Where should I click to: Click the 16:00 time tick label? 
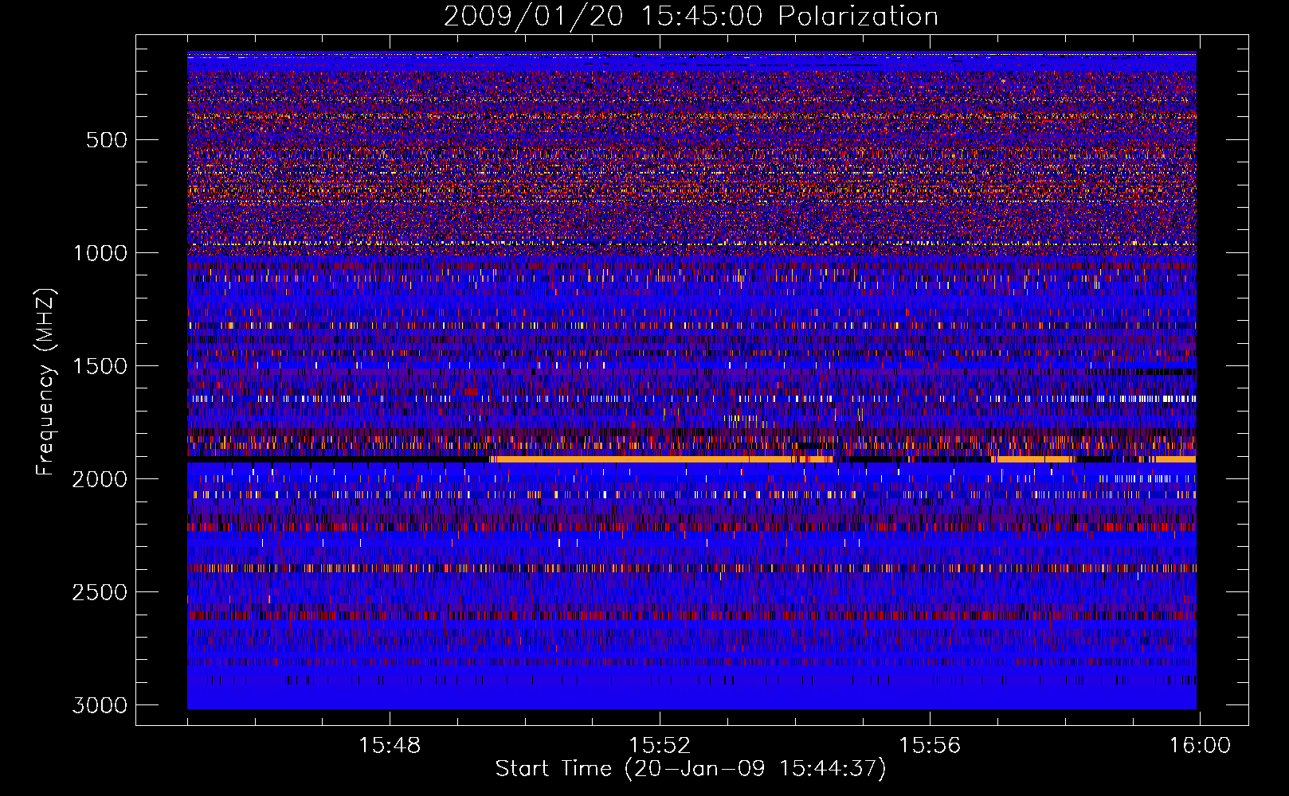(1200, 746)
